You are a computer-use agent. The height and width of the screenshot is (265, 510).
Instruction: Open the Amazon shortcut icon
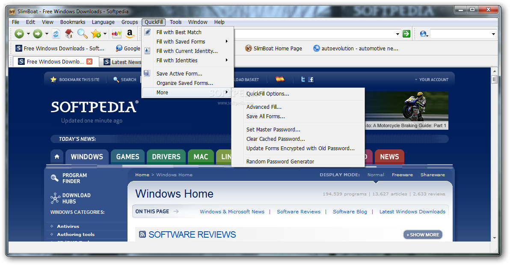(130, 33)
